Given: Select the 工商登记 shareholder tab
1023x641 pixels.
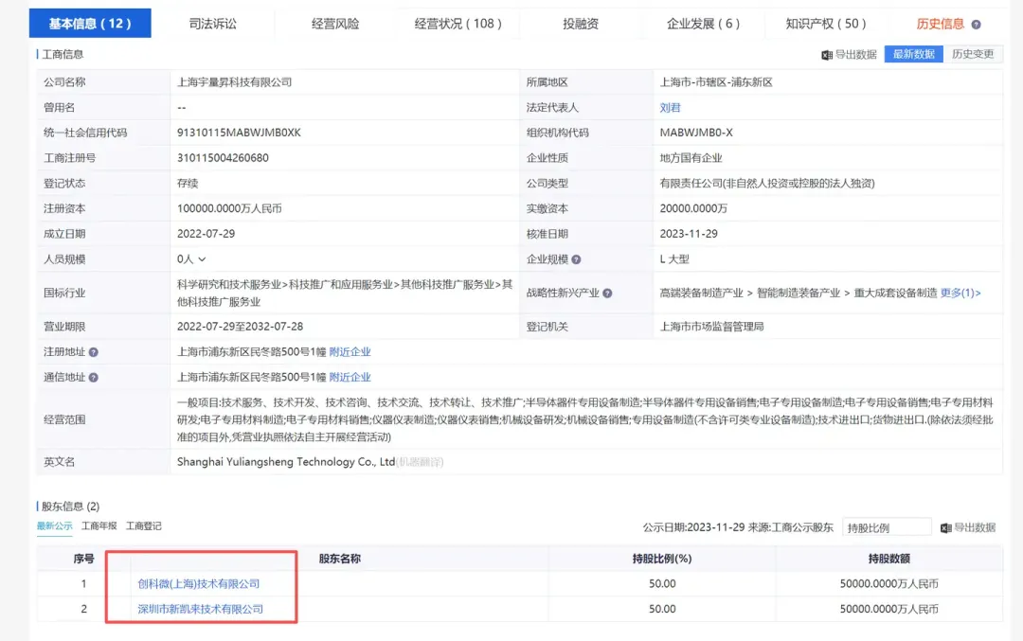Looking at the screenshot, I should pyautogui.click(x=144, y=526).
